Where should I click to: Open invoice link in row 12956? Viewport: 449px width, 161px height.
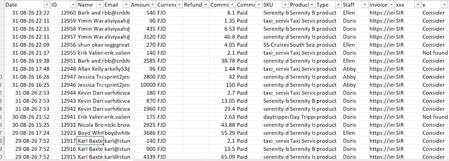pos(382,45)
